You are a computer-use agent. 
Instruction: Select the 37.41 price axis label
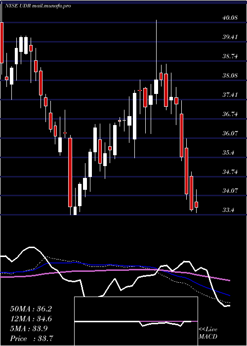pos(230,95)
